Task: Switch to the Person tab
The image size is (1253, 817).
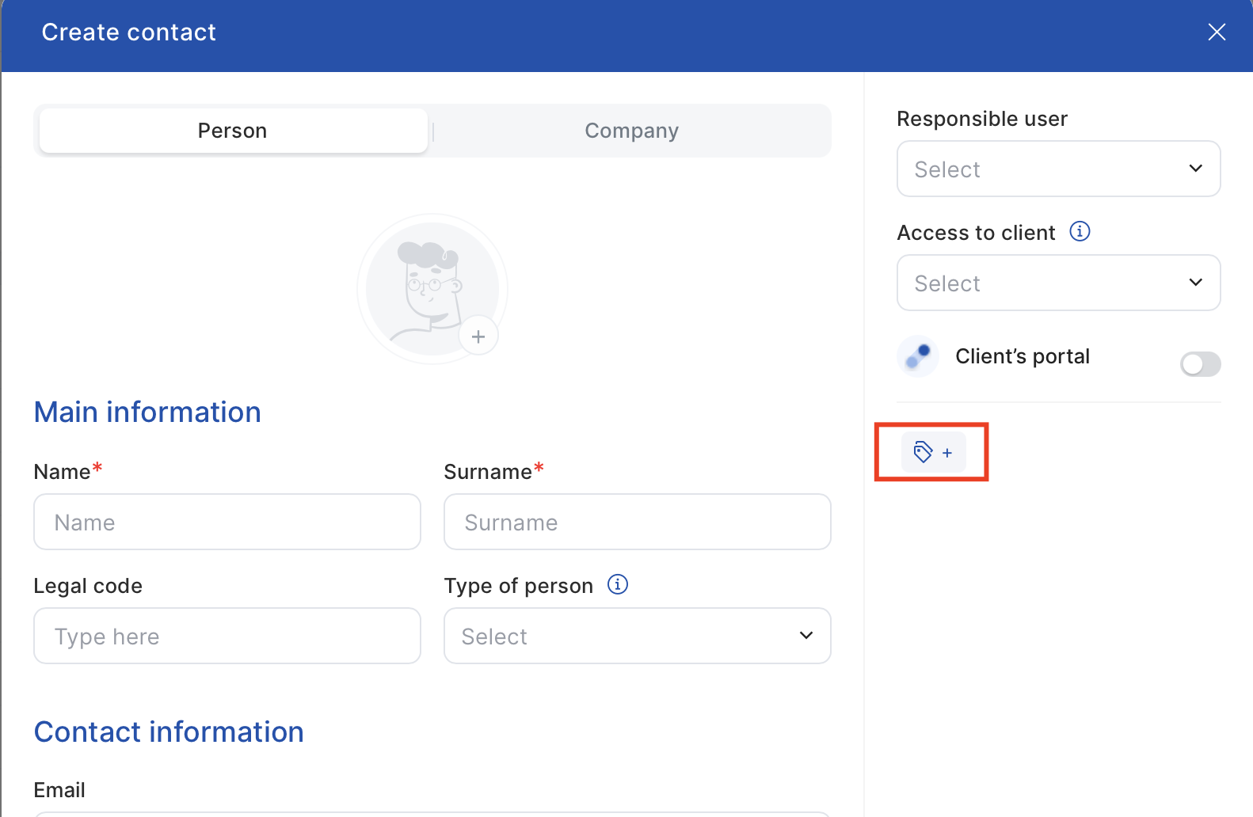Action: [x=233, y=131]
